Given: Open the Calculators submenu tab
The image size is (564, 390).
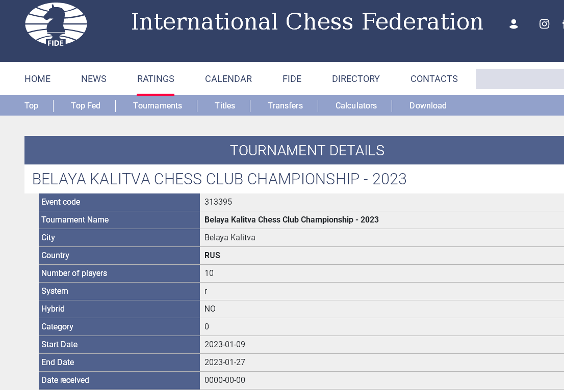Looking at the screenshot, I should pos(356,106).
